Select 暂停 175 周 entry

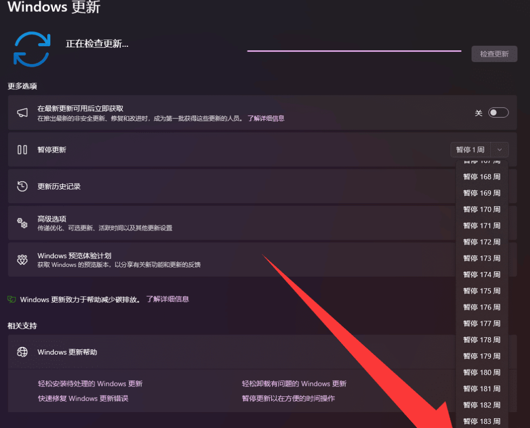pos(482,291)
